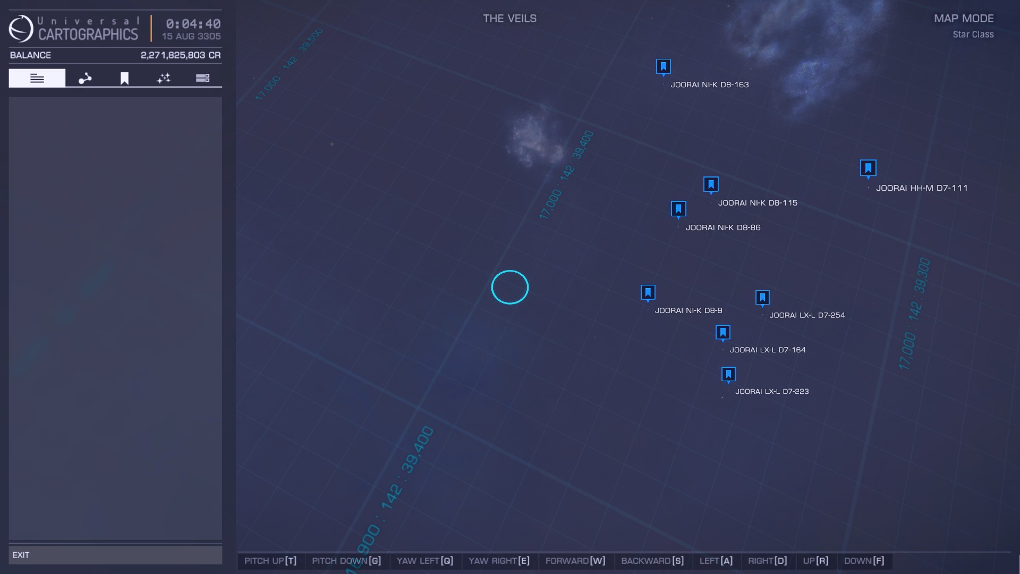Image resolution: width=1020 pixels, height=574 pixels.
Task: Click THE VEILS region title
Action: click(510, 19)
